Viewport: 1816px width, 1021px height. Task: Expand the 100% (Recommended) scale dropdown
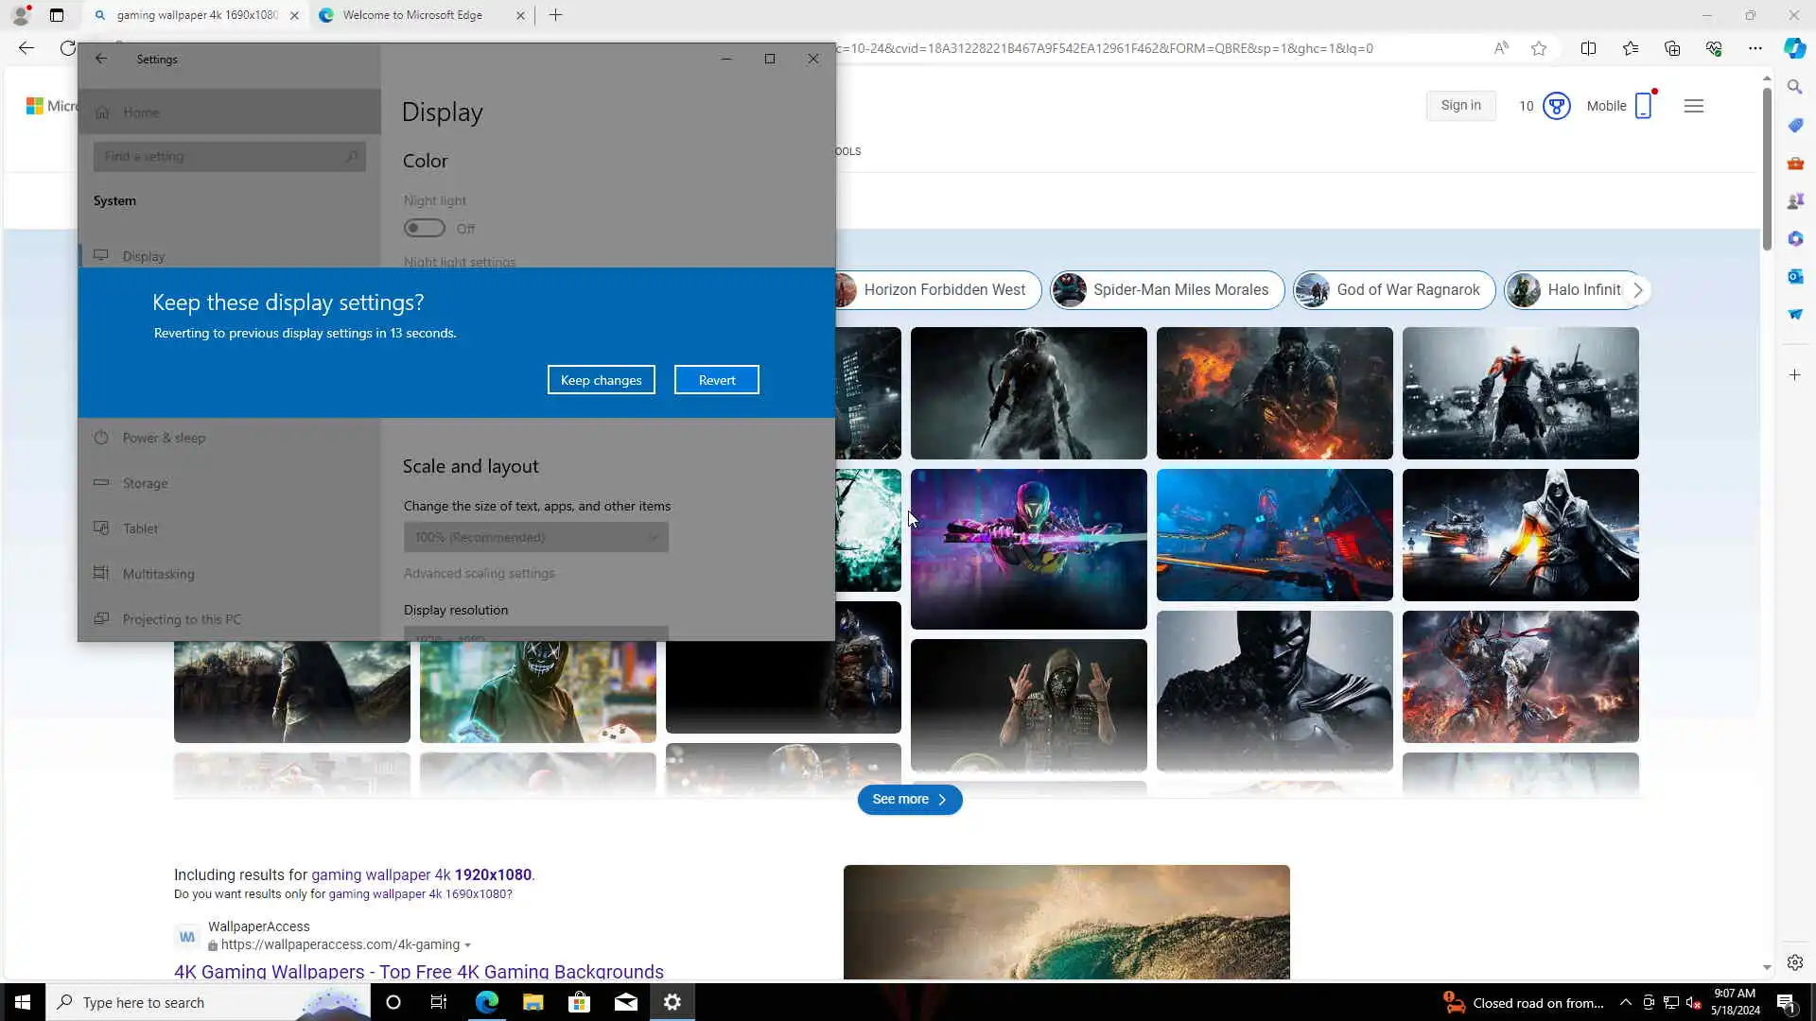click(535, 537)
